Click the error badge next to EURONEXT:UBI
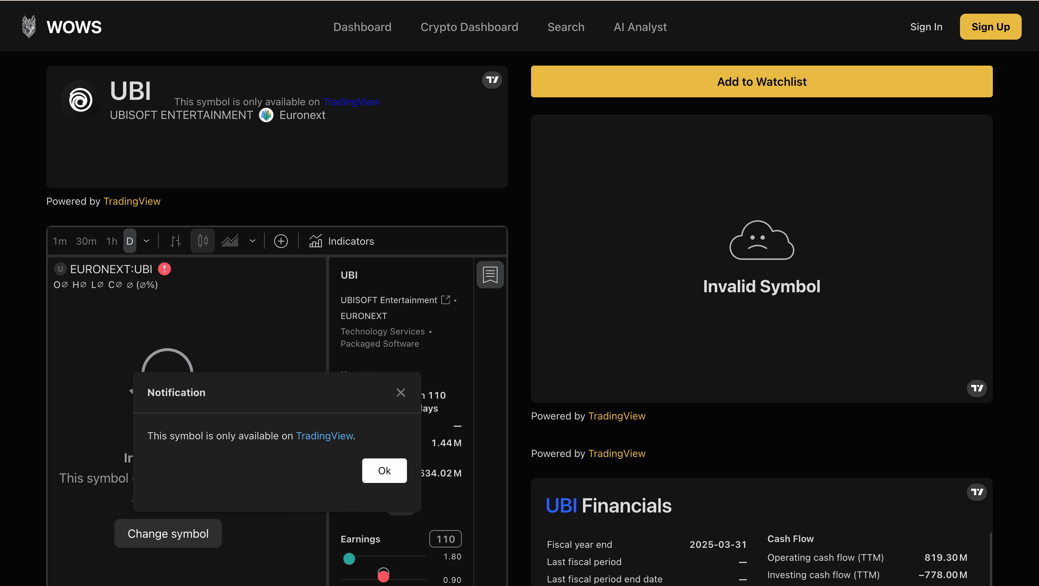Image resolution: width=1039 pixels, height=586 pixels. click(x=164, y=268)
